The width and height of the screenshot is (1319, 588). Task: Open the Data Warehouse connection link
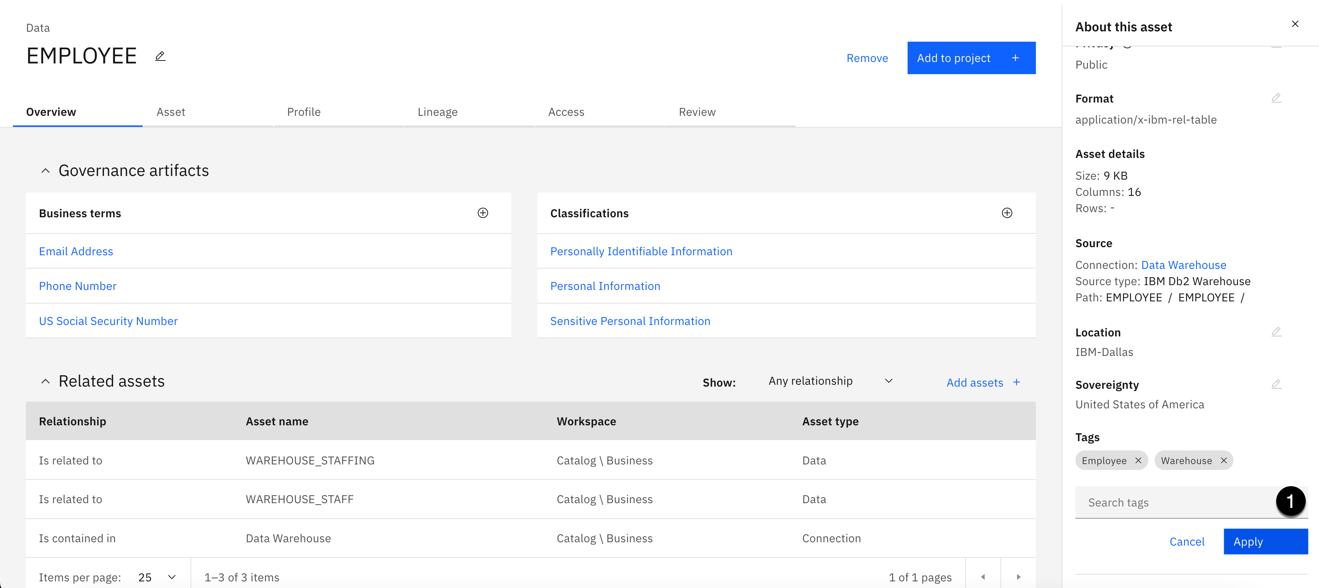pyautogui.click(x=1183, y=265)
